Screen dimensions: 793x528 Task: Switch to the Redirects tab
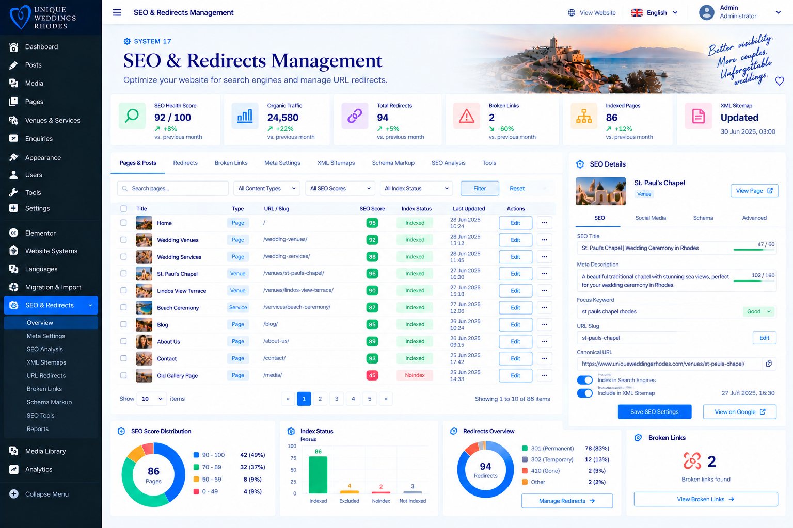[185, 163]
